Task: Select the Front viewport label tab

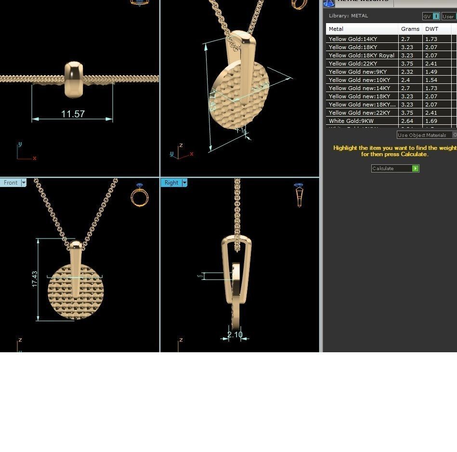Action: (11, 183)
